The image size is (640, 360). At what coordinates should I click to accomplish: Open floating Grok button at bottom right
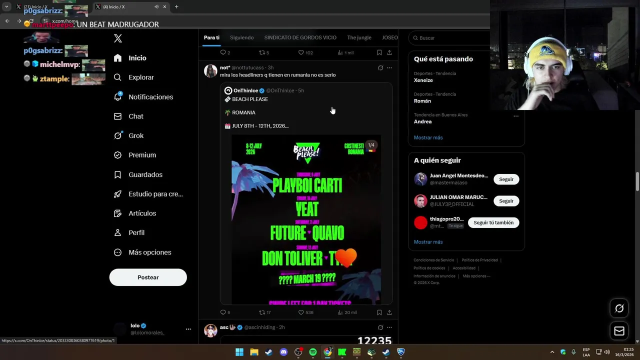(x=619, y=308)
